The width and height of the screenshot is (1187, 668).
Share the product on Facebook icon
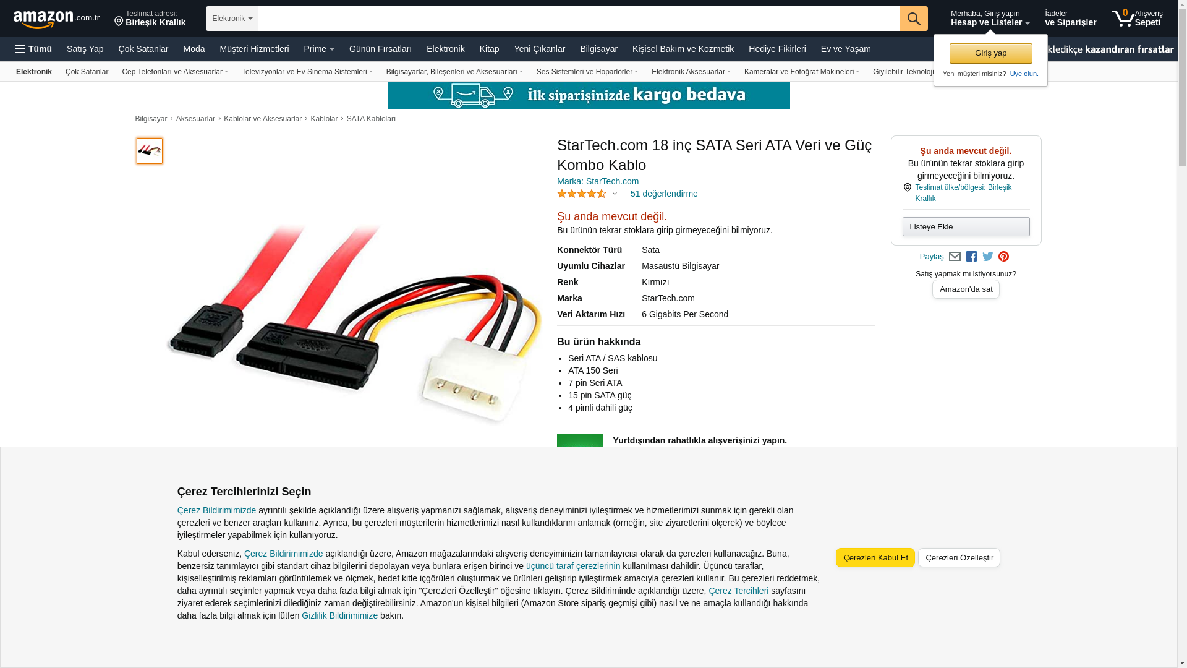click(x=971, y=257)
